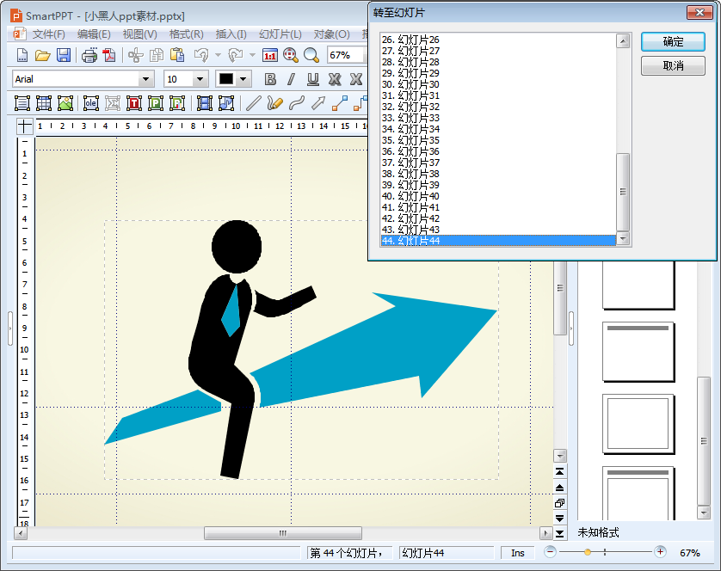The height and width of the screenshot is (571, 721).
Task: Select 40. 幻灯片40 in the list
Action: pyautogui.click(x=498, y=196)
